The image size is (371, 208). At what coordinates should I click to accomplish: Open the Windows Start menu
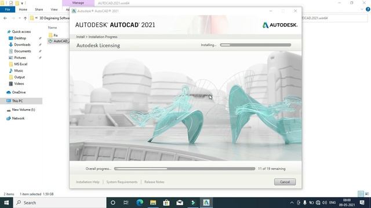(x=6, y=203)
